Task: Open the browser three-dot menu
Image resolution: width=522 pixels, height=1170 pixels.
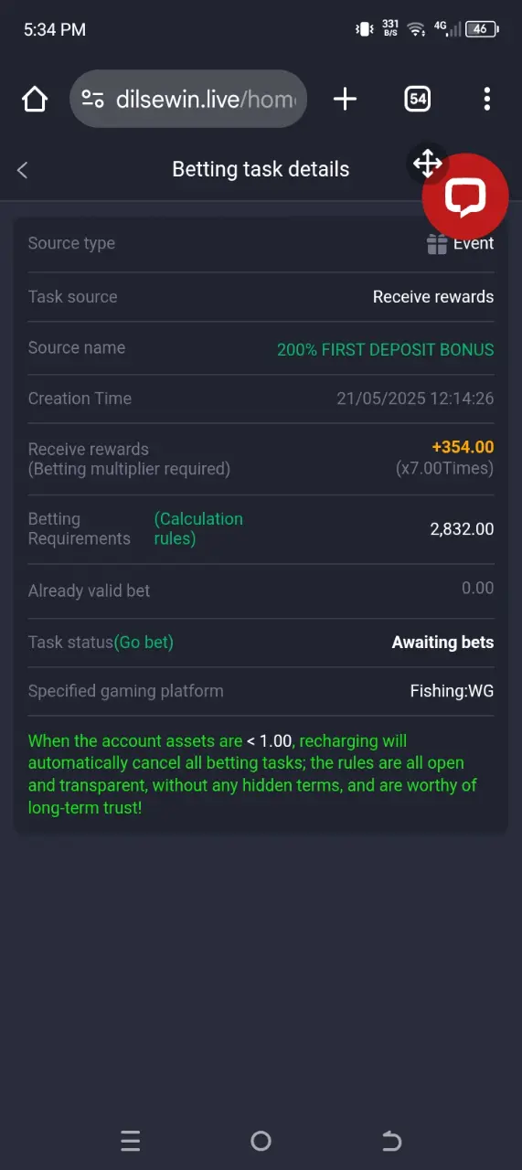Action: point(487,99)
